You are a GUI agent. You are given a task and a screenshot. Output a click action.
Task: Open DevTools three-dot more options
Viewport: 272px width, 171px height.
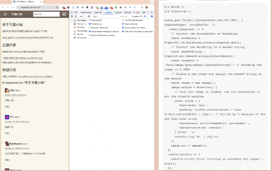tap(148, 12)
